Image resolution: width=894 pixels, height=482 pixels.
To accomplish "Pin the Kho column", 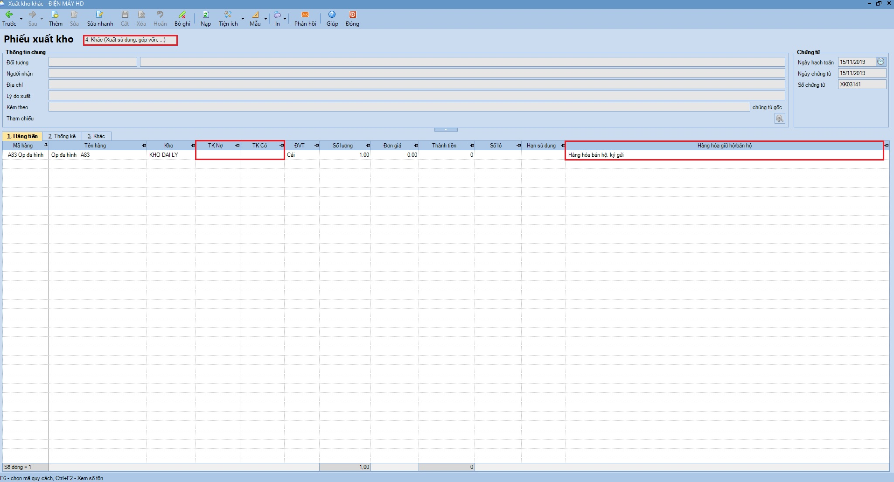I will coord(193,146).
